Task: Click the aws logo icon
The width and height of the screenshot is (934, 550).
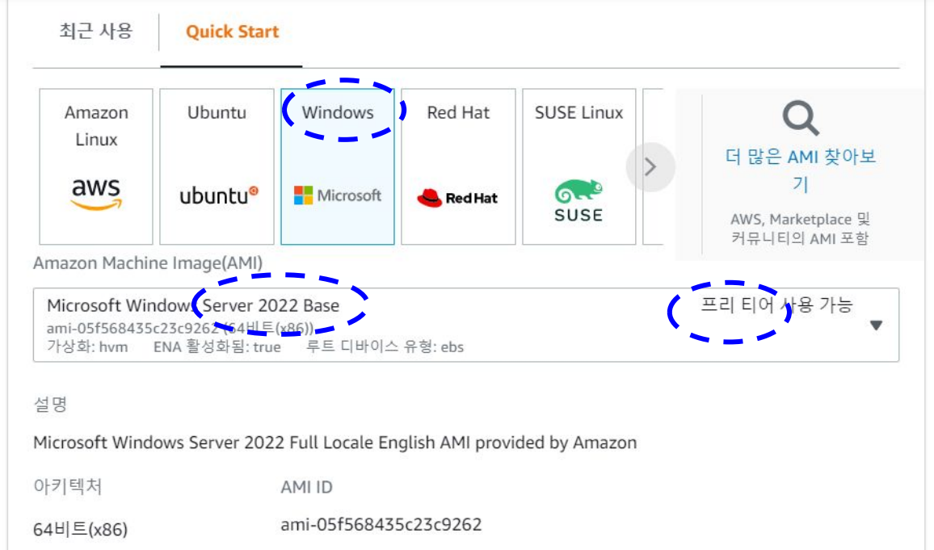Action: click(96, 194)
